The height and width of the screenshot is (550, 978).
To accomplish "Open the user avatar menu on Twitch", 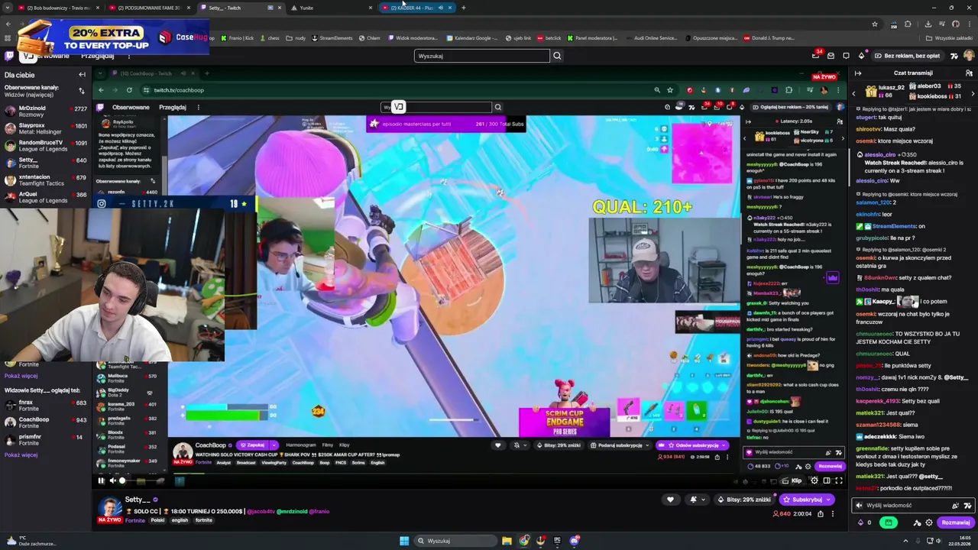I will [969, 56].
